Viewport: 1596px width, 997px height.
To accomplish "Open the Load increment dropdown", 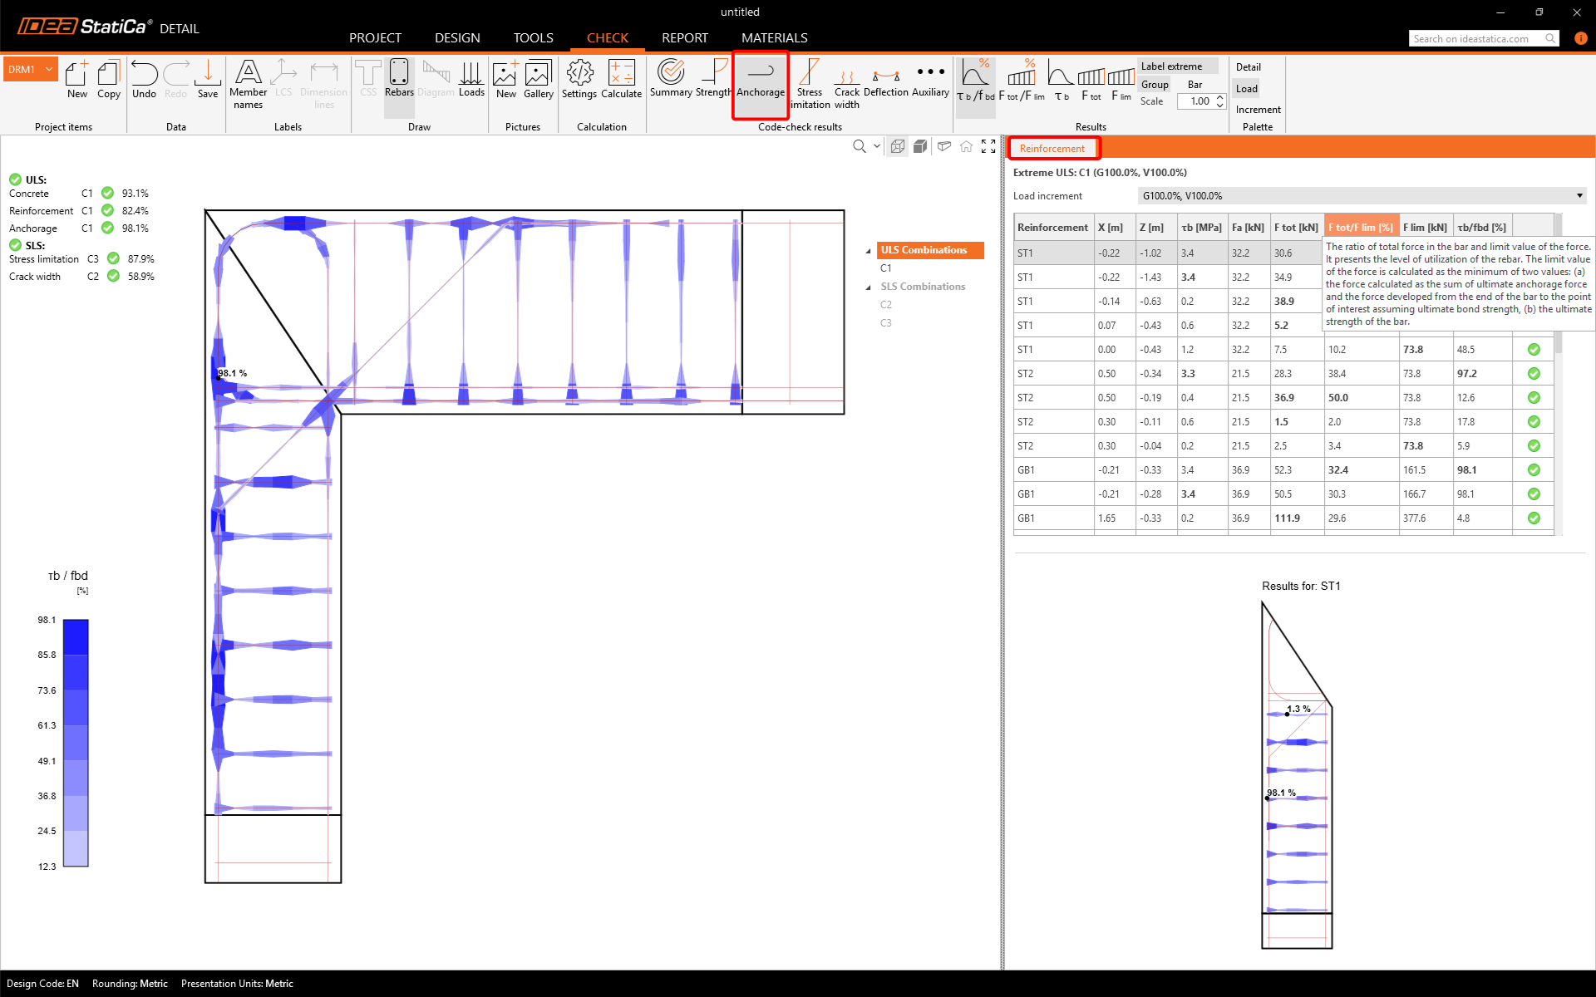I will (1362, 196).
